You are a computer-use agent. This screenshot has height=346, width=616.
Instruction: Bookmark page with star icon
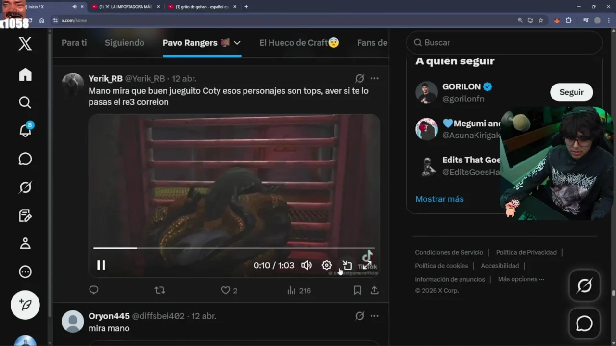(x=541, y=20)
